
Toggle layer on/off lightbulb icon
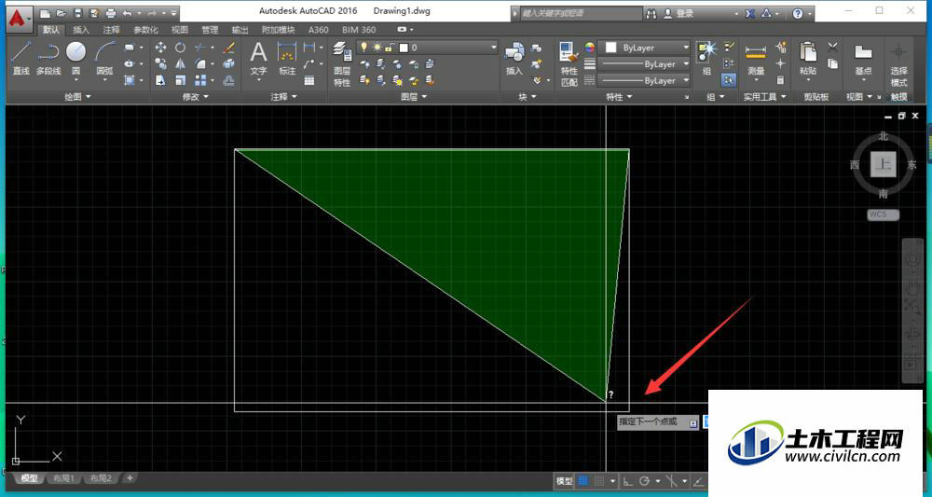tap(363, 47)
